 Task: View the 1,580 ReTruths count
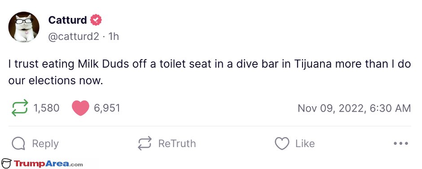pos(46,108)
